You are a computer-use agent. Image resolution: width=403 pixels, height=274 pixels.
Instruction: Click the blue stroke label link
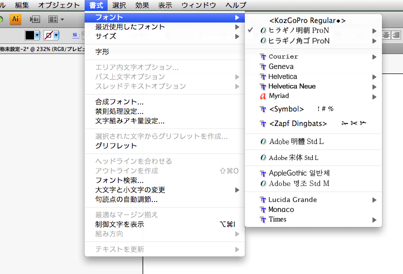click(76, 35)
